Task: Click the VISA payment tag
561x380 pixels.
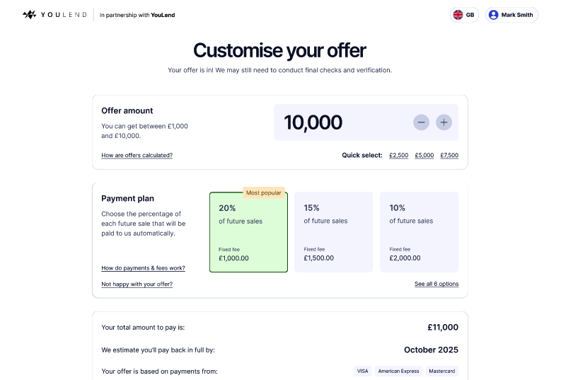Action: 362,371
